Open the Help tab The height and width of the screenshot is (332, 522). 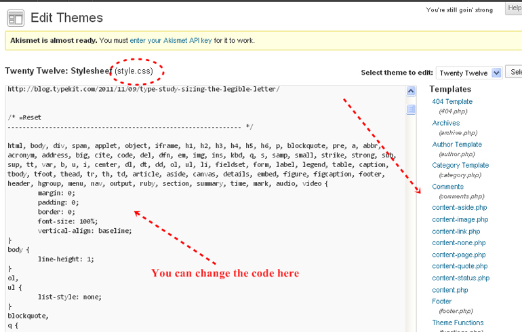coord(514,8)
